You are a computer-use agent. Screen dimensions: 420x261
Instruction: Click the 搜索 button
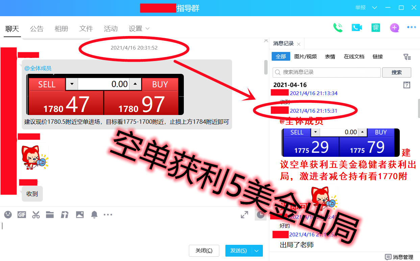point(397,72)
